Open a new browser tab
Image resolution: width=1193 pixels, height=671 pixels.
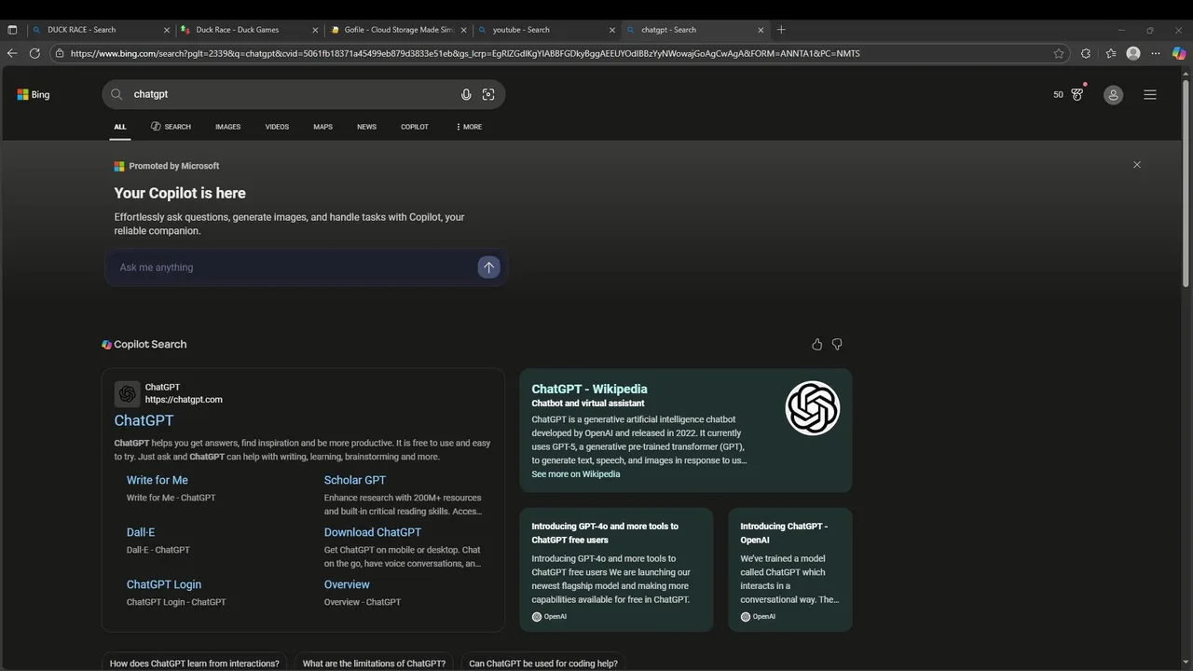coord(781,30)
